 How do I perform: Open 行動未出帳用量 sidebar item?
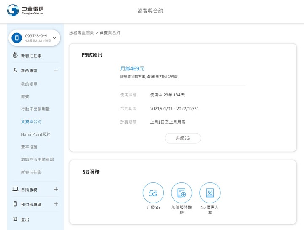click(x=35, y=109)
